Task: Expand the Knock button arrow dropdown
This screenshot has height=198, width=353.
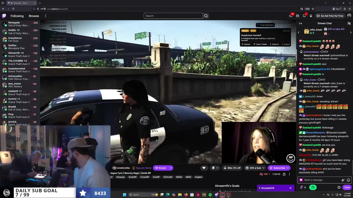Action: click(171, 168)
